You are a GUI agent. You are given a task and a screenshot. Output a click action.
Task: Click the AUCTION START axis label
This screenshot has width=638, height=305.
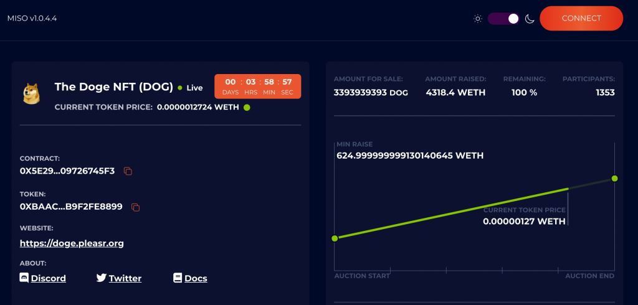(362, 276)
